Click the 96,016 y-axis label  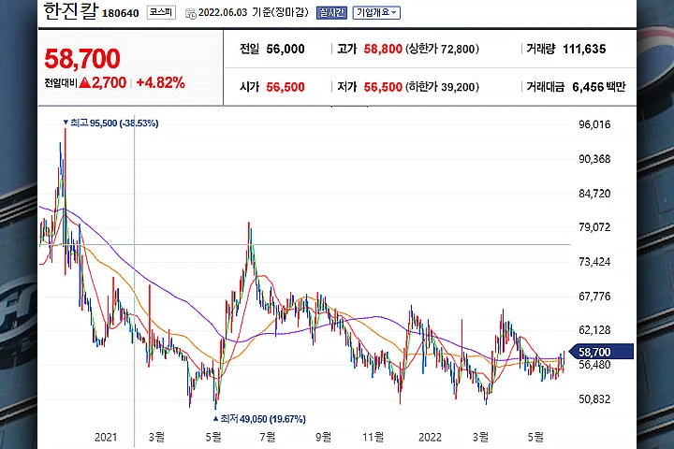pos(594,124)
